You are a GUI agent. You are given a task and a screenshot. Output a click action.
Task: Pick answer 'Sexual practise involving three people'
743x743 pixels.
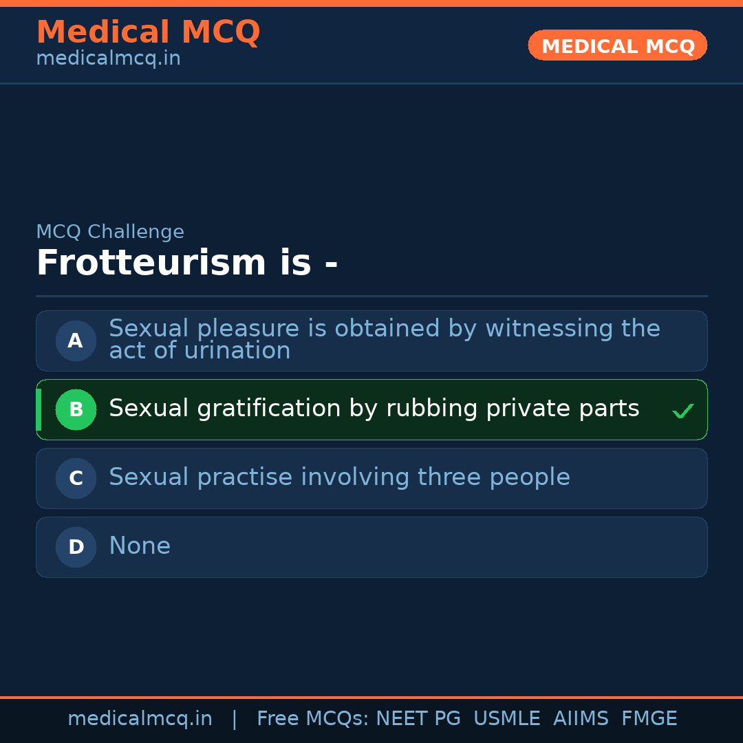[339, 477]
